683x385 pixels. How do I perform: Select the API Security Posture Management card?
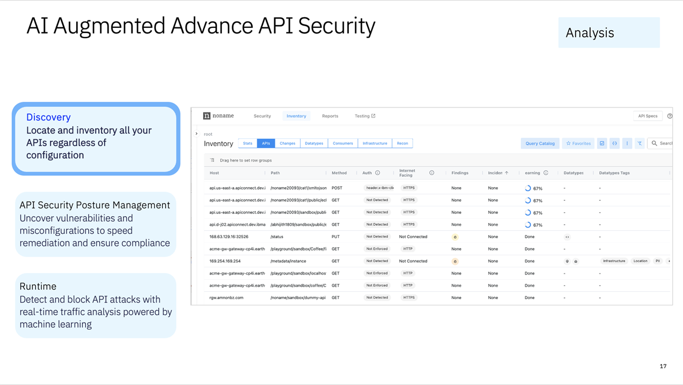pos(96,224)
